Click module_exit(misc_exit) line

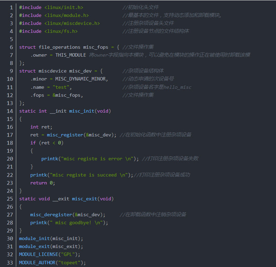pyautogui.click(x=51, y=246)
